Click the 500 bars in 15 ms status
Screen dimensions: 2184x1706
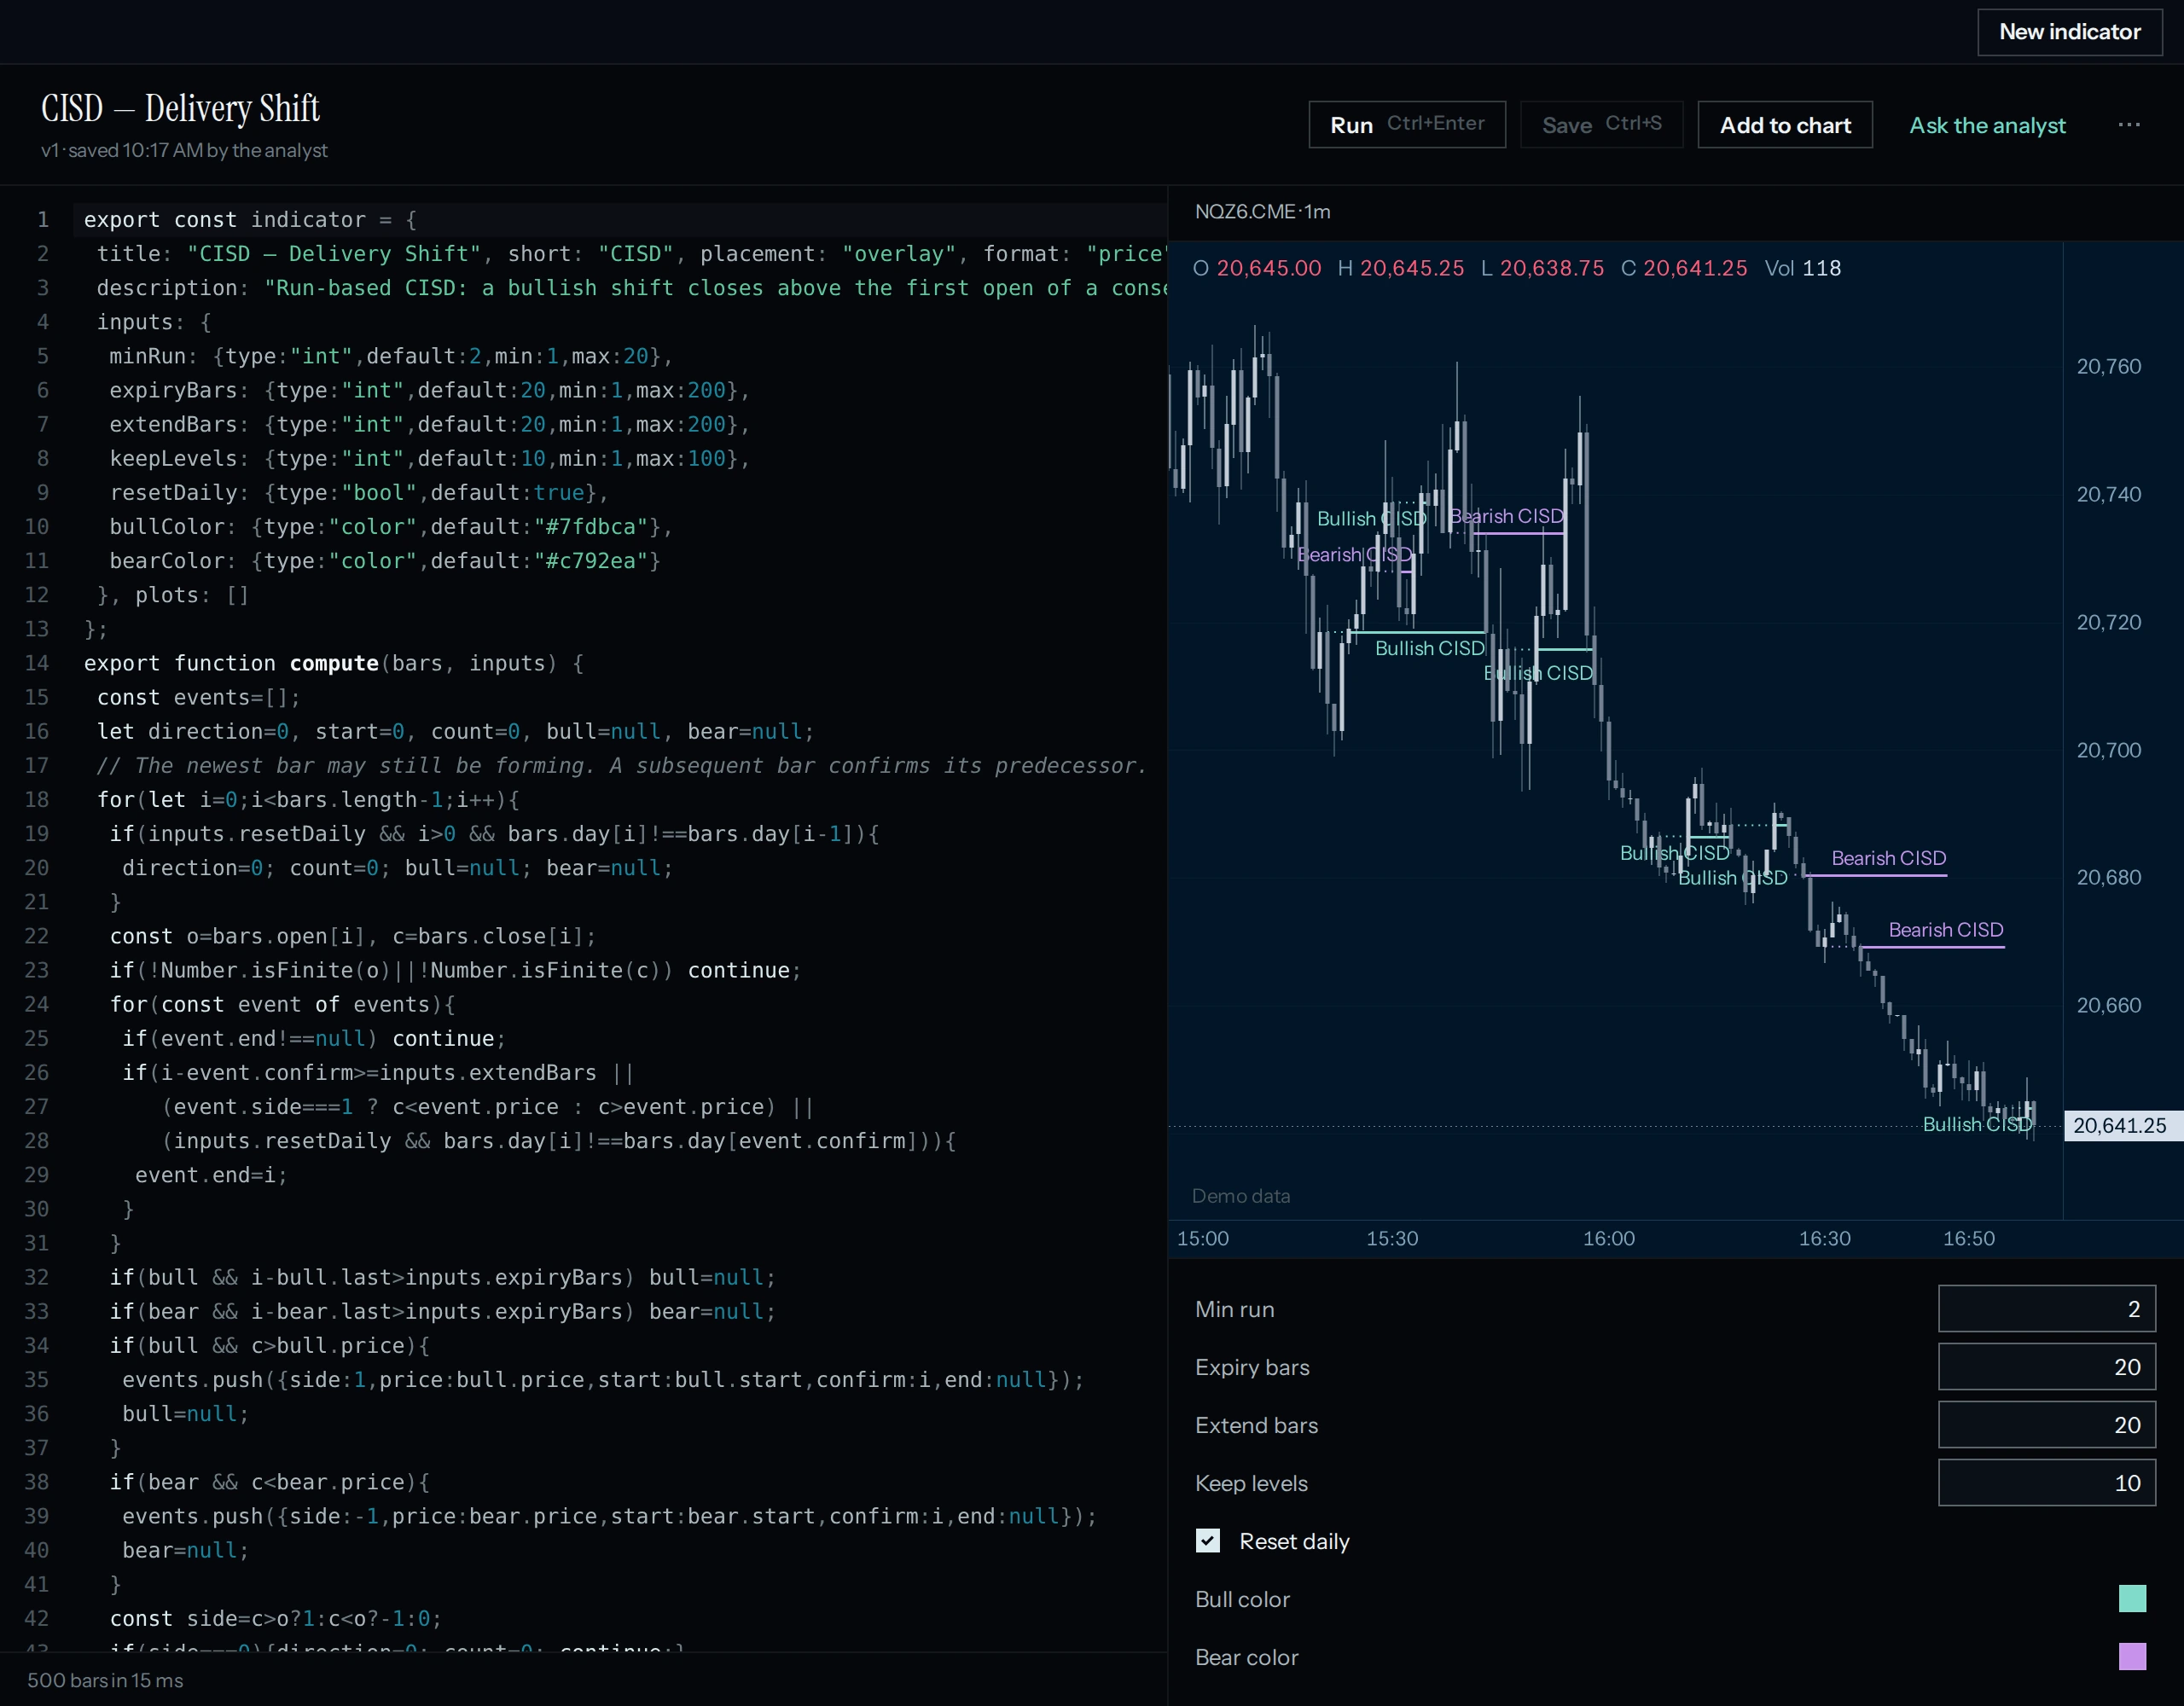pyautogui.click(x=105, y=1680)
